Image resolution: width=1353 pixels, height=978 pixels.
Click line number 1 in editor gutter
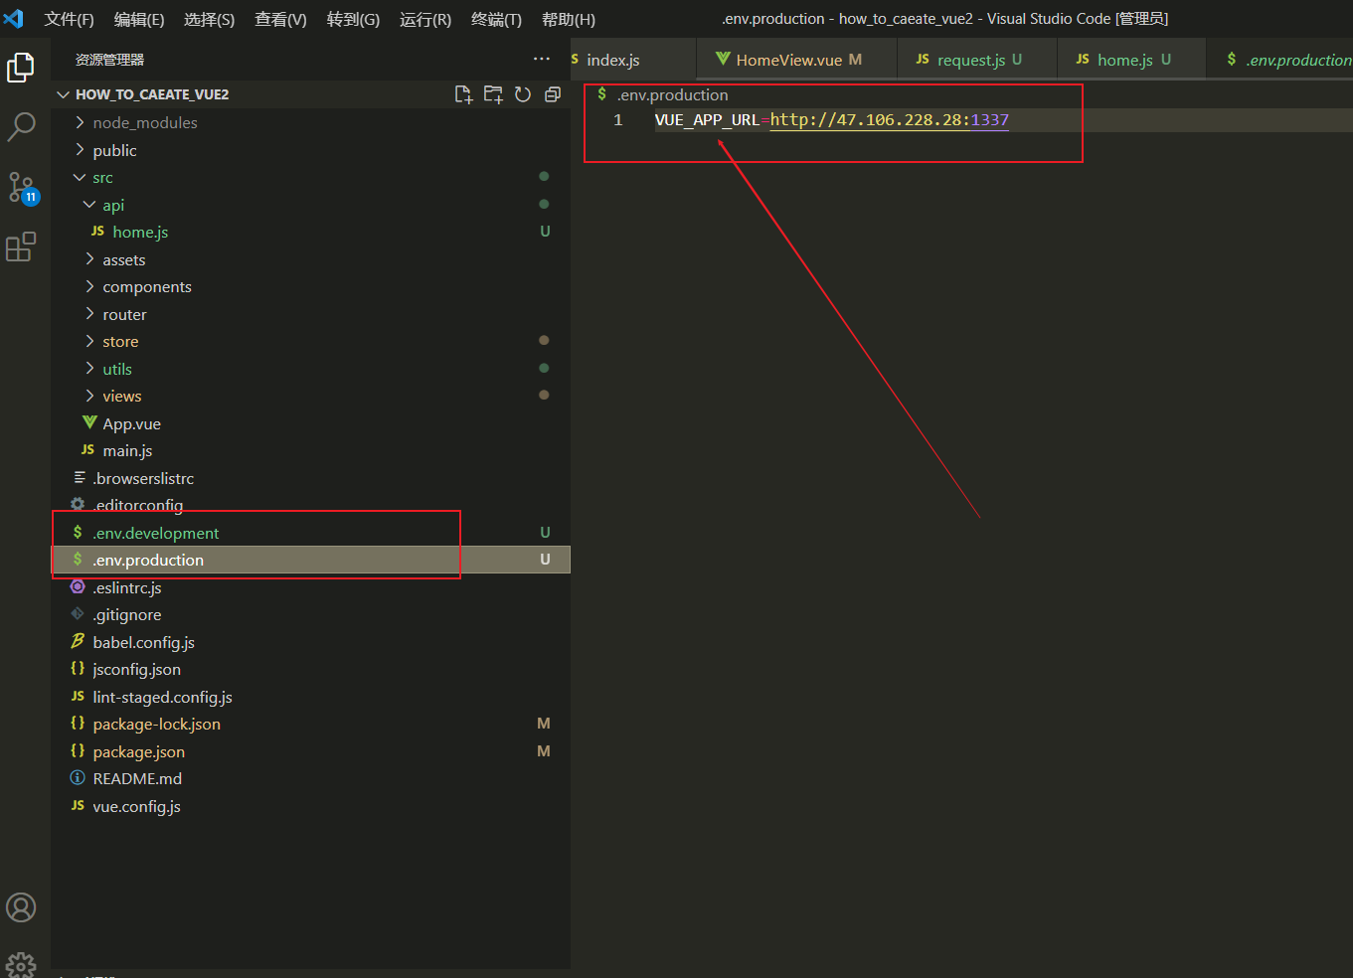618,120
